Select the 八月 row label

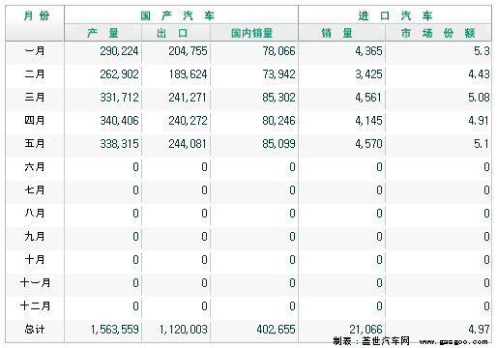point(35,214)
